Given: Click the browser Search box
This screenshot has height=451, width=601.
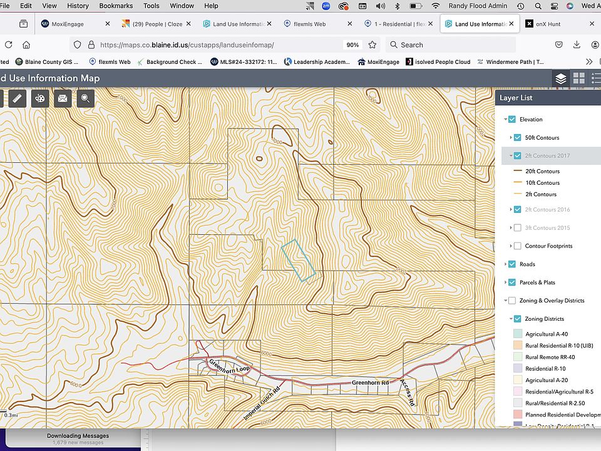Looking at the screenshot, I should click(451, 45).
